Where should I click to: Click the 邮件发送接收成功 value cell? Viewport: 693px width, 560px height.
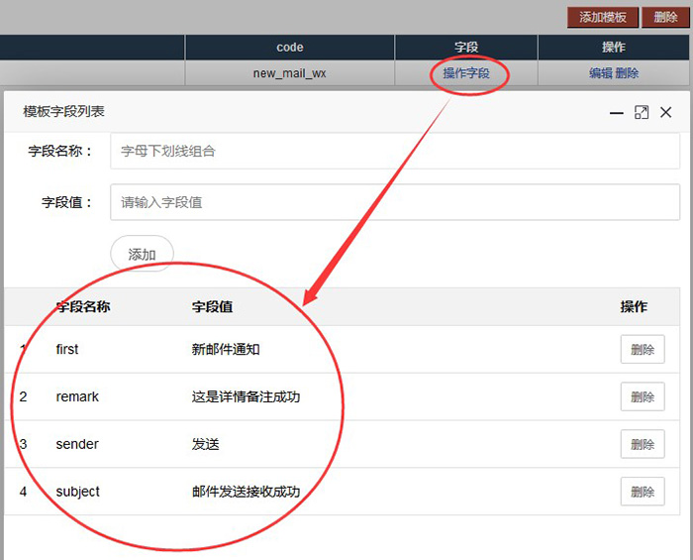246,492
